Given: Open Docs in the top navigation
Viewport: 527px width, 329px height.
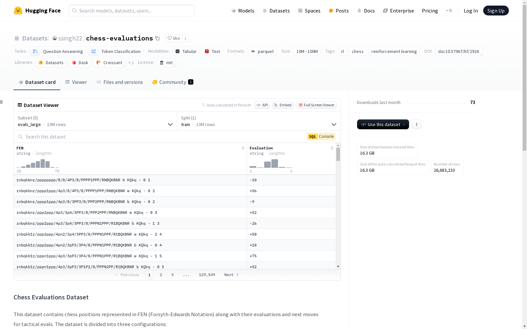Looking at the screenshot, I should point(366,11).
